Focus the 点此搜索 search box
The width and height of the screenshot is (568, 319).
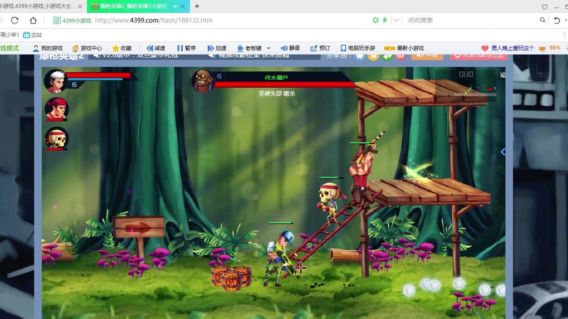(471, 20)
